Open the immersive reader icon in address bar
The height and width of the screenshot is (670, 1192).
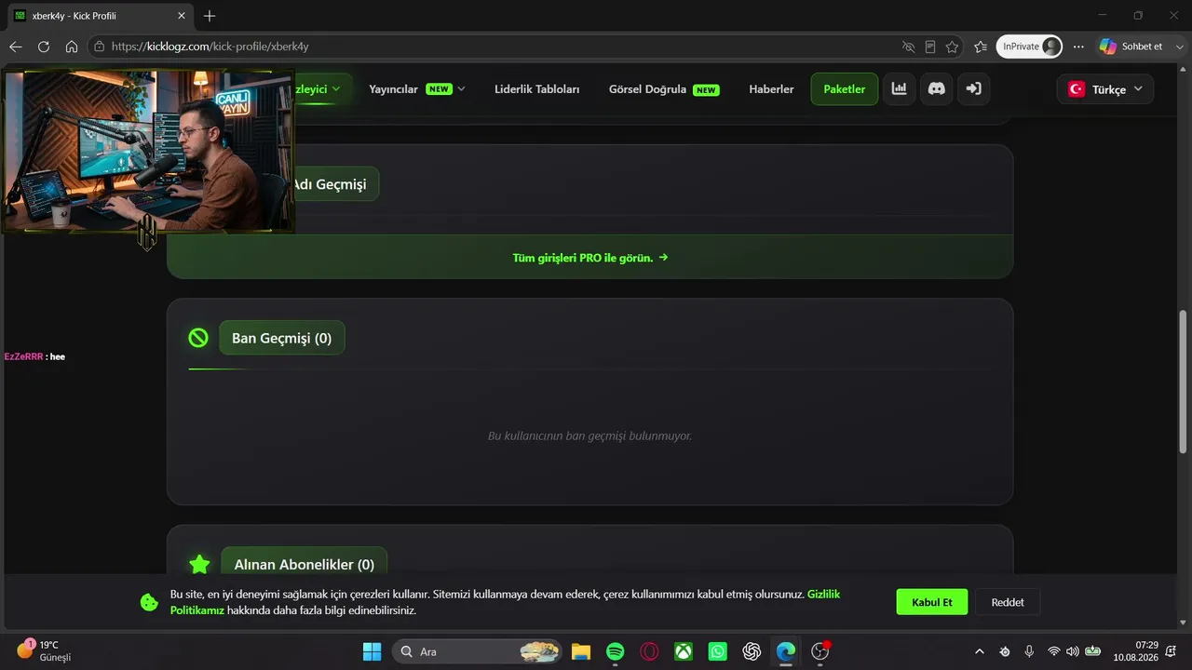[x=930, y=47]
